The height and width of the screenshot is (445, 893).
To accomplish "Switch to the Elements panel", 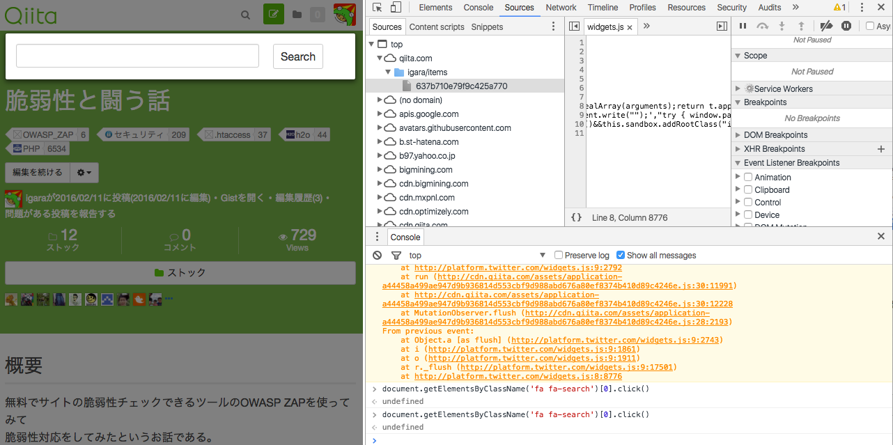I will tap(435, 8).
